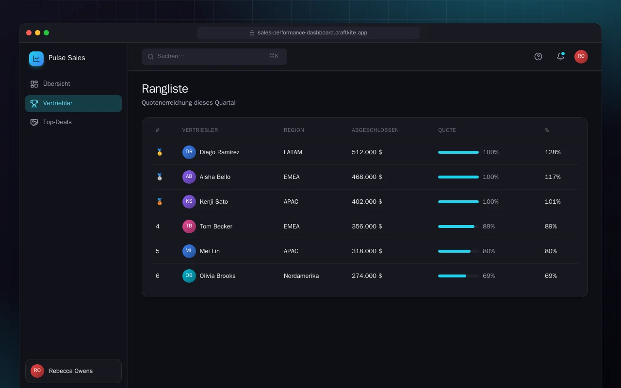The height and width of the screenshot is (388, 621).
Task: Click the 117% value for Aisha Bello
Action: point(553,177)
